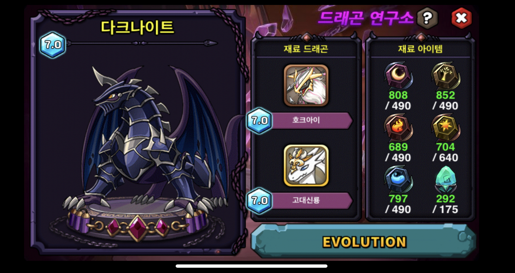Tap the iOS home indicator bar
The width and height of the screenshot is (515, 273).
click(252, 266)
